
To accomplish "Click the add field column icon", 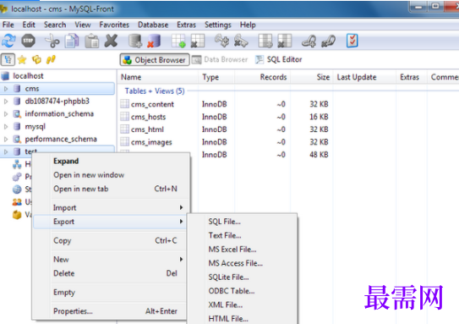I will tap(265, 41).
